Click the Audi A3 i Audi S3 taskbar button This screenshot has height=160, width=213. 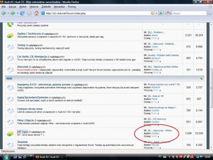[50, 157]
